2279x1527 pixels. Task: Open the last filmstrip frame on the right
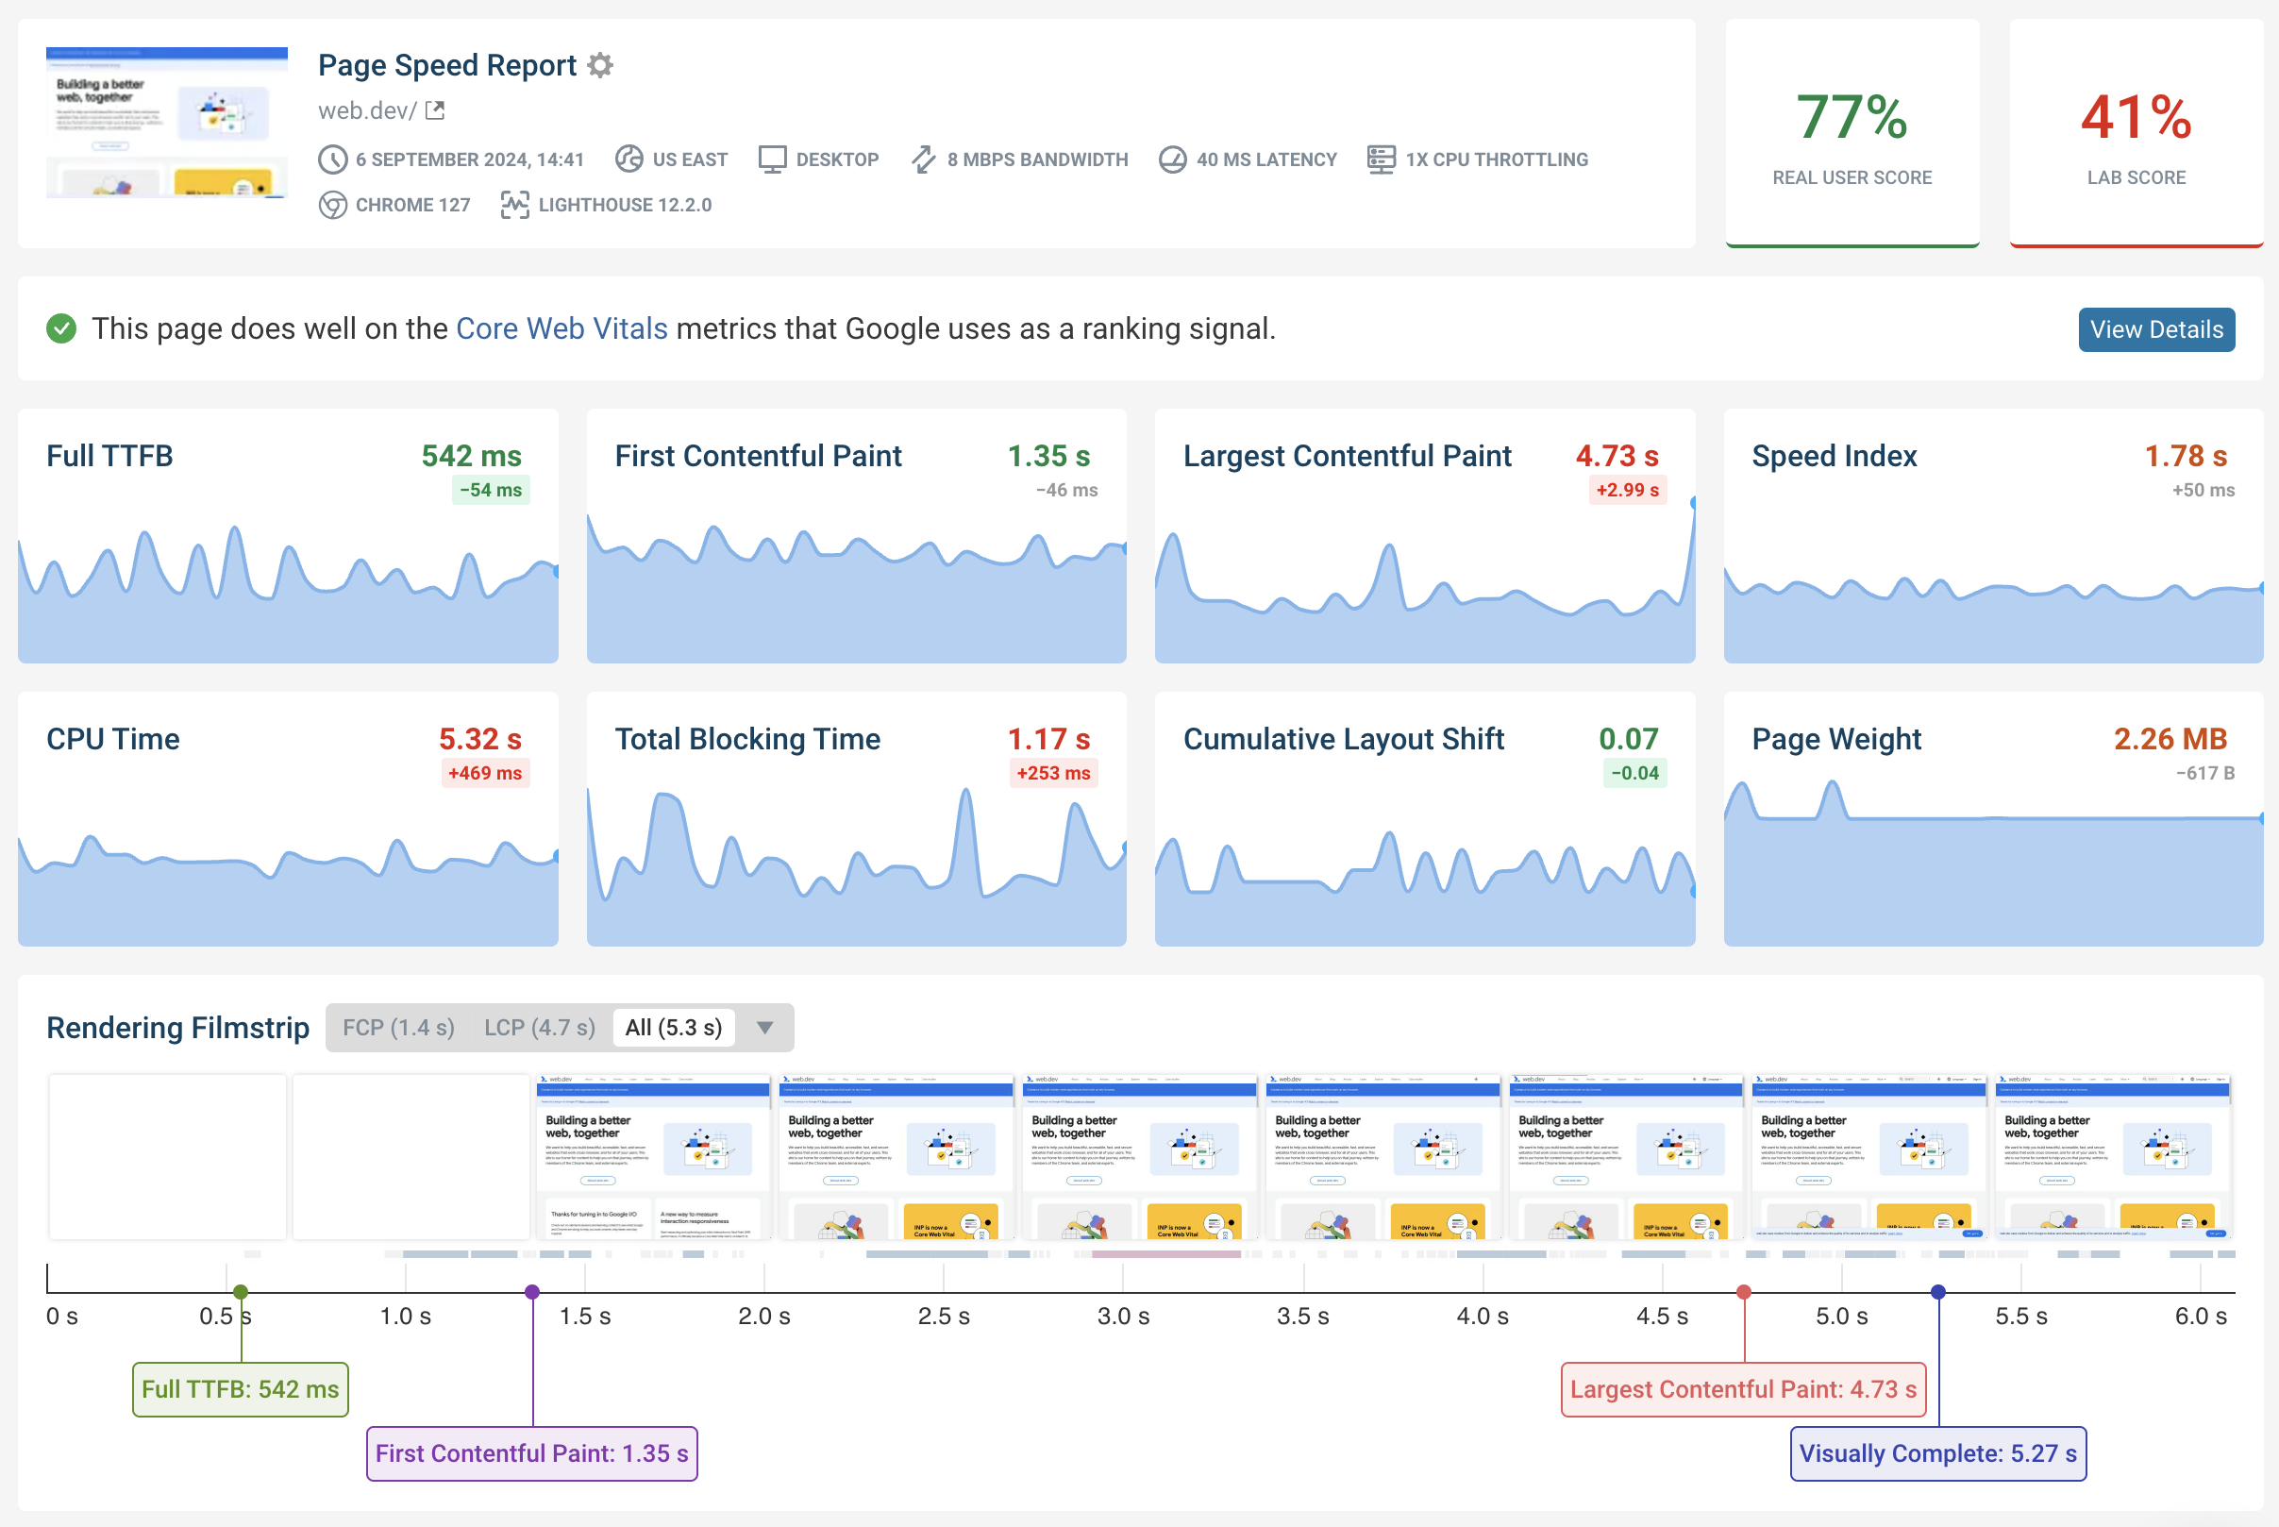tap(2113, 1157)
